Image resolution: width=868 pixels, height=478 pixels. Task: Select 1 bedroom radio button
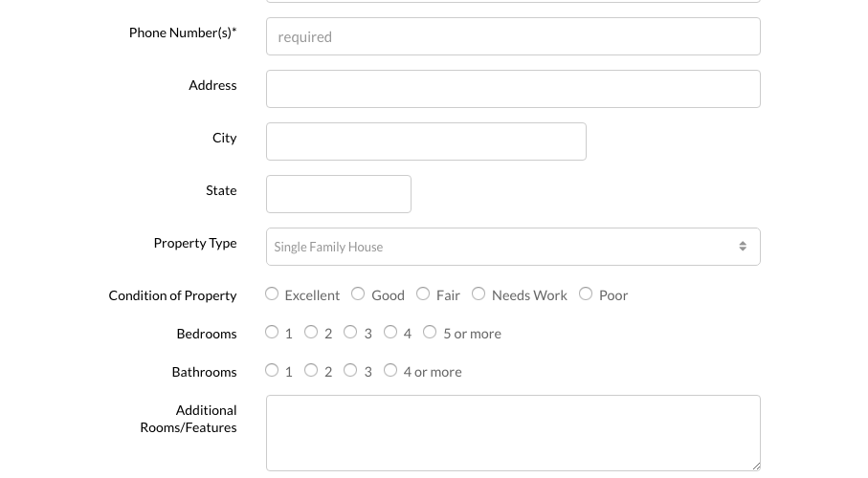tap(273, 333)
